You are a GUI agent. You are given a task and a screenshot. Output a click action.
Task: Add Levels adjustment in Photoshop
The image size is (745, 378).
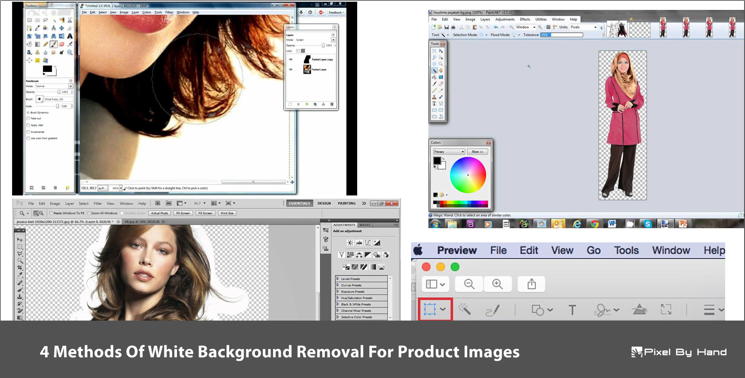359,243
